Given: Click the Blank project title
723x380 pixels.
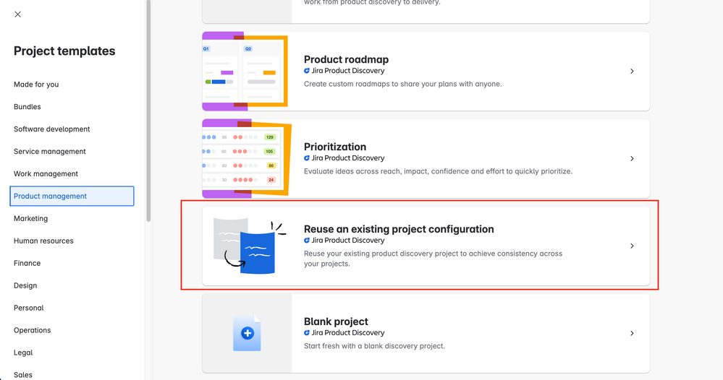Looking at the screenshot, I should coord(336,321).
